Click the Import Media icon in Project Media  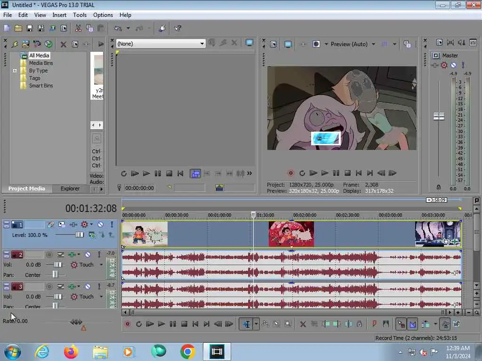point(26,44)
